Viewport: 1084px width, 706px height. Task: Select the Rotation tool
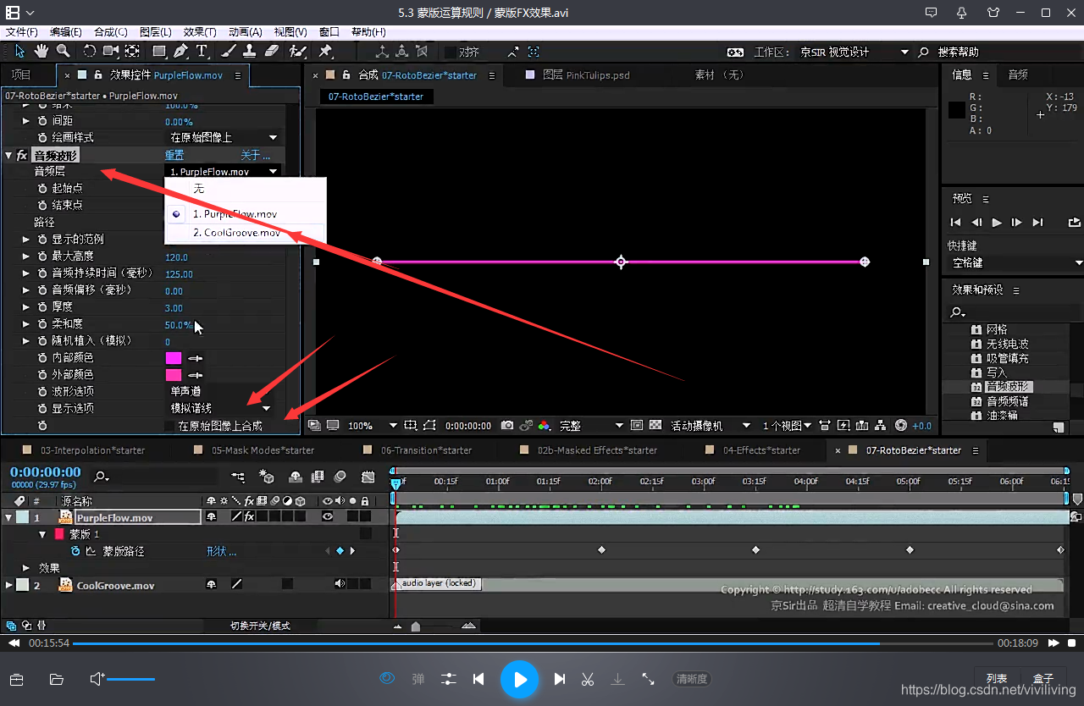(90, 52)
